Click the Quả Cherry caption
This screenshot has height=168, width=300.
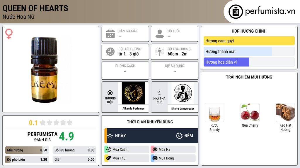pos(250,125)
